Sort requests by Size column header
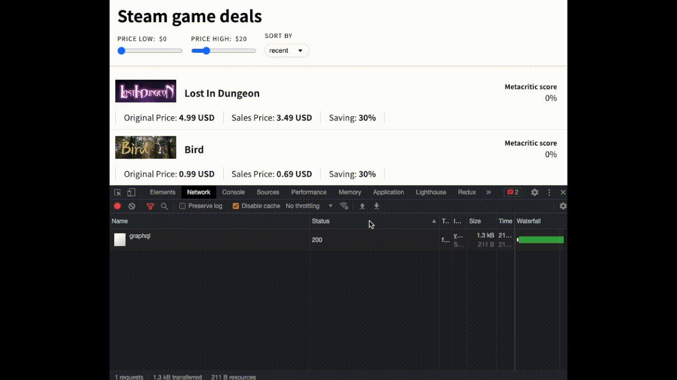Screen dimensions: 677x380 point(482,221)
